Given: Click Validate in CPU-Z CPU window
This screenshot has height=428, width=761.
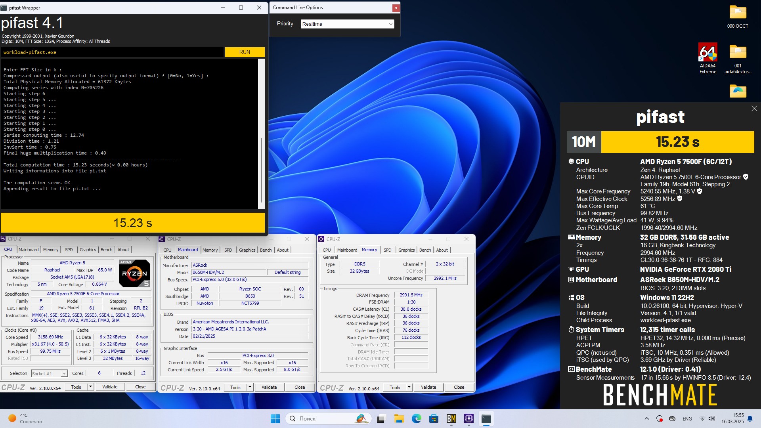Looking at the screenshot, I should click(x=110, y=387).
